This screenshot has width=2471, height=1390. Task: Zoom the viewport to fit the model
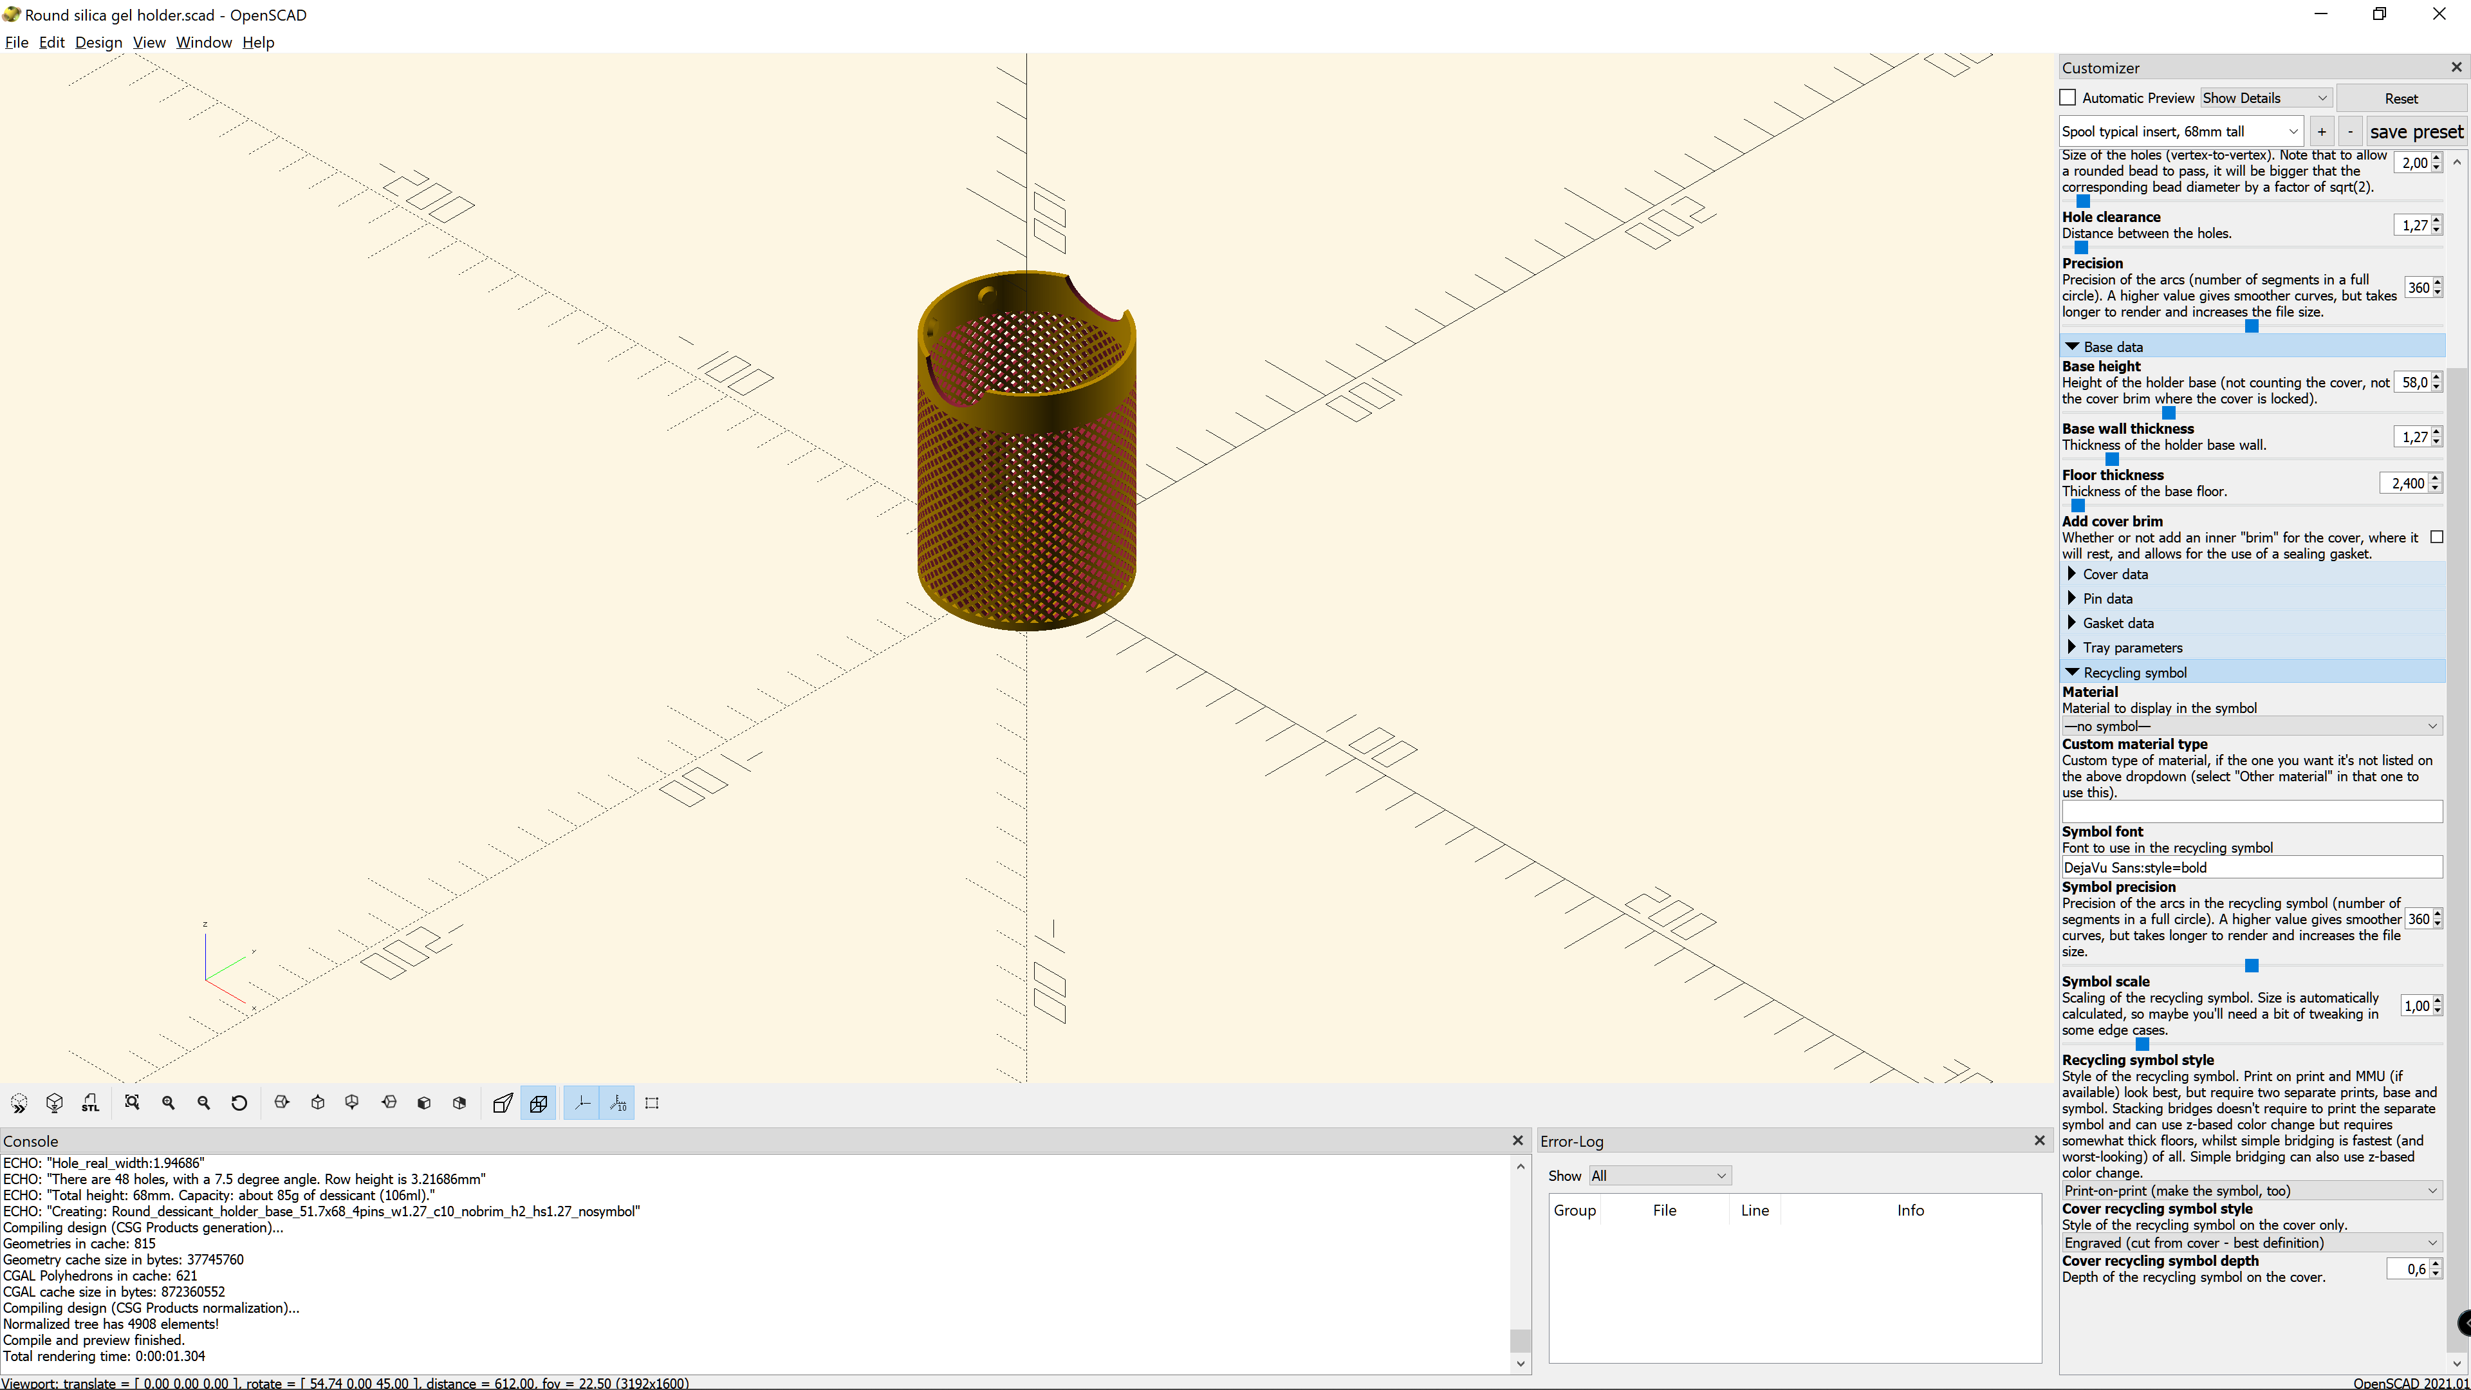133,1102
